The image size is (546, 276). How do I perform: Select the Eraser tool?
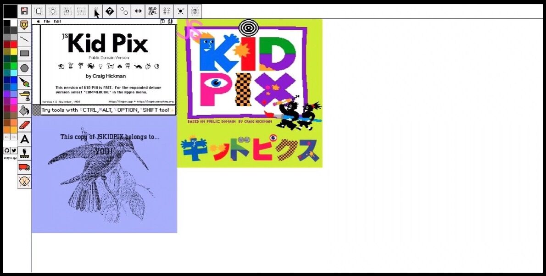point(24,125)
